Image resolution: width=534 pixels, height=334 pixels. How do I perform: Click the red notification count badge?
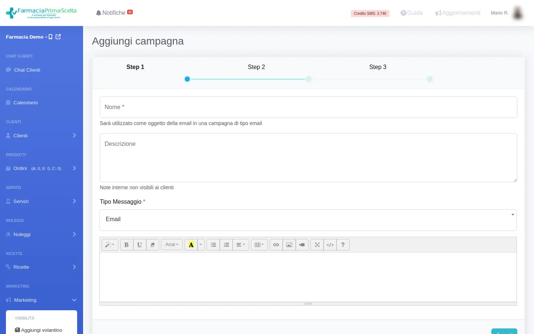point(130,12)
